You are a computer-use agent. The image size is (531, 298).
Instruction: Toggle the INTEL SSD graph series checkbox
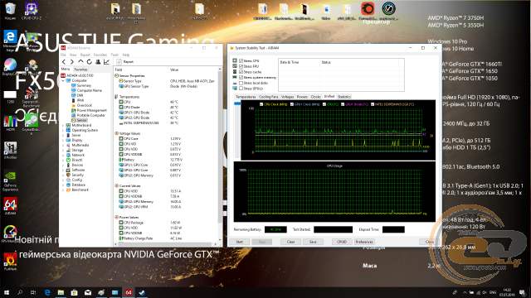[x=373, y=104]
